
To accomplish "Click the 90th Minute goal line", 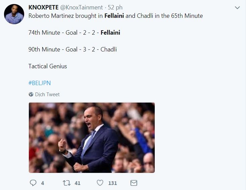I will point(72,49).
